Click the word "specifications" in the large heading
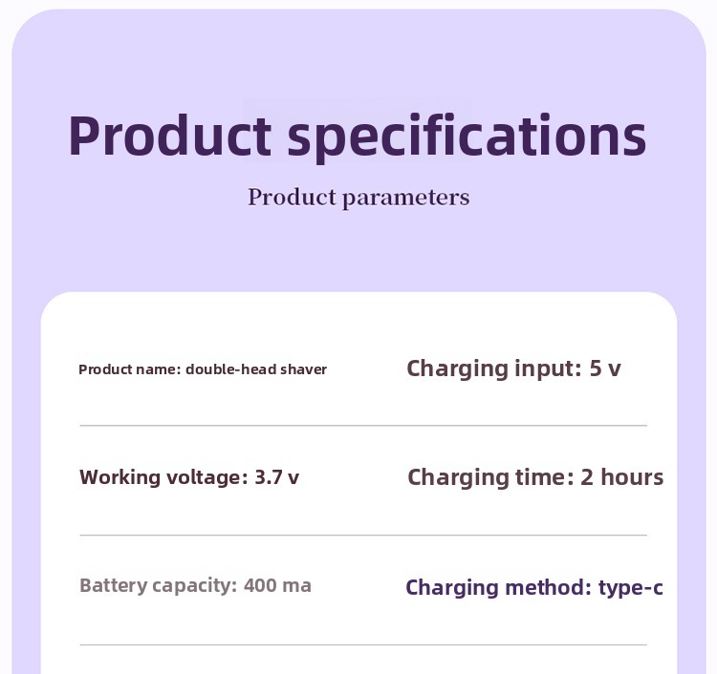Viewport: 717px width, 674px height. click(x=467, y=137)
